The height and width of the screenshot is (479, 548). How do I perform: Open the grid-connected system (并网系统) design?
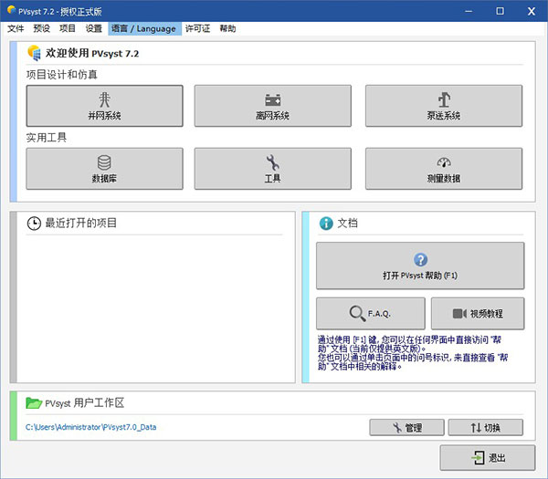point(104,106)
